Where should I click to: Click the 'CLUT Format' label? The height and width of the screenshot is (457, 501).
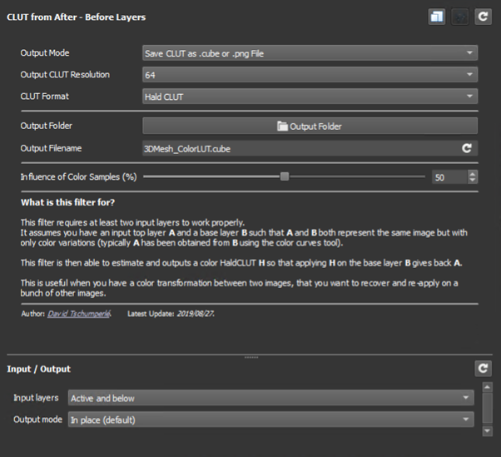pos(45,97)
